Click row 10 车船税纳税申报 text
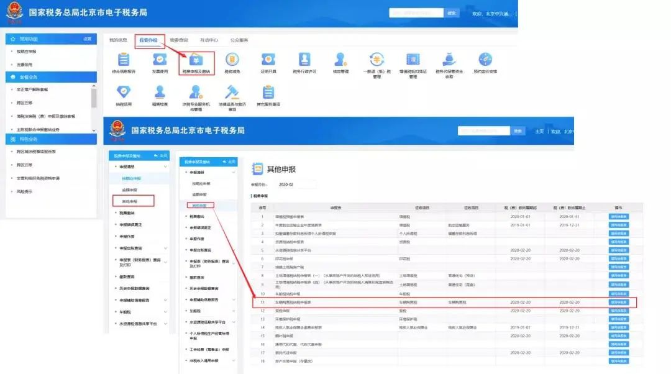 click(288, 294)
